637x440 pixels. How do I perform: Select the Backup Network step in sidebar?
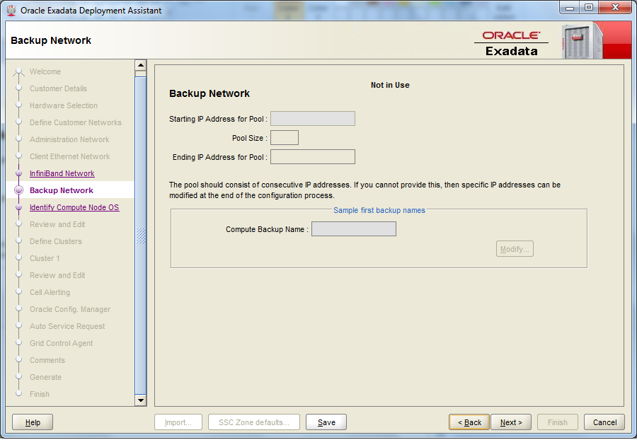(62, 190)
